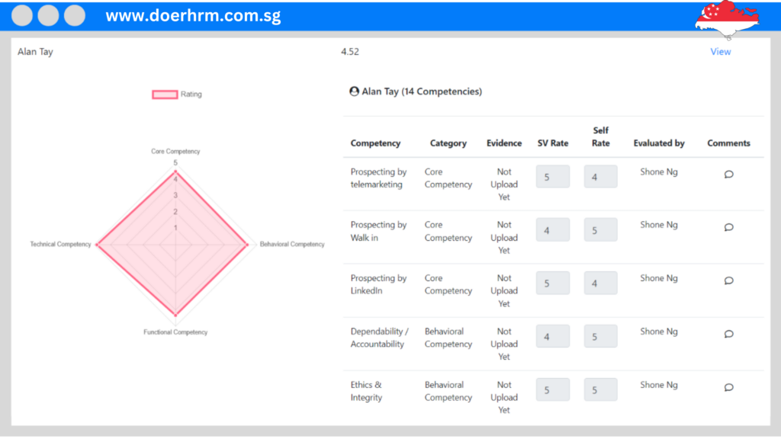The image size is (781, 439).
Task: Click the Singapore flag map logo
Action: [x=727, y=19]
